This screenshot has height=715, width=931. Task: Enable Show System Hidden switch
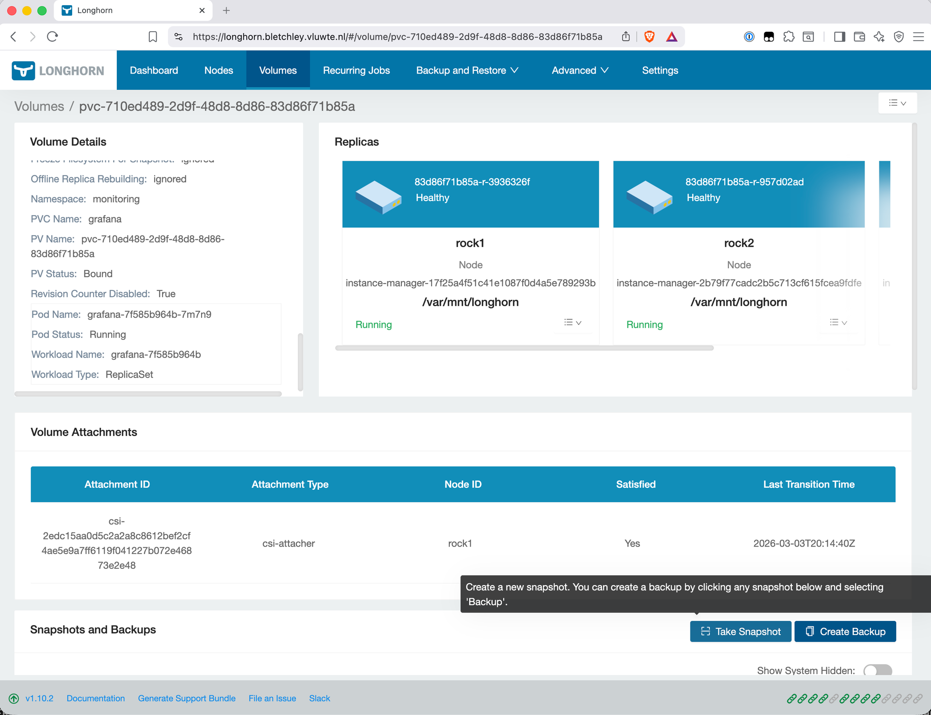click(x=877, y=670)
